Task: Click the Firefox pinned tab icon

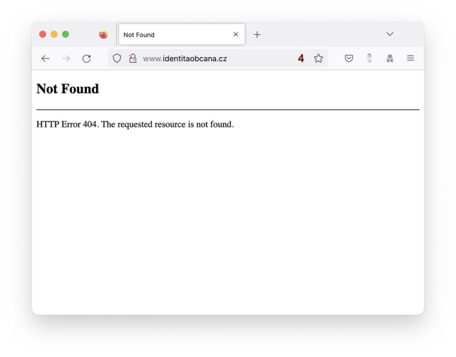Action: [103, 34]
